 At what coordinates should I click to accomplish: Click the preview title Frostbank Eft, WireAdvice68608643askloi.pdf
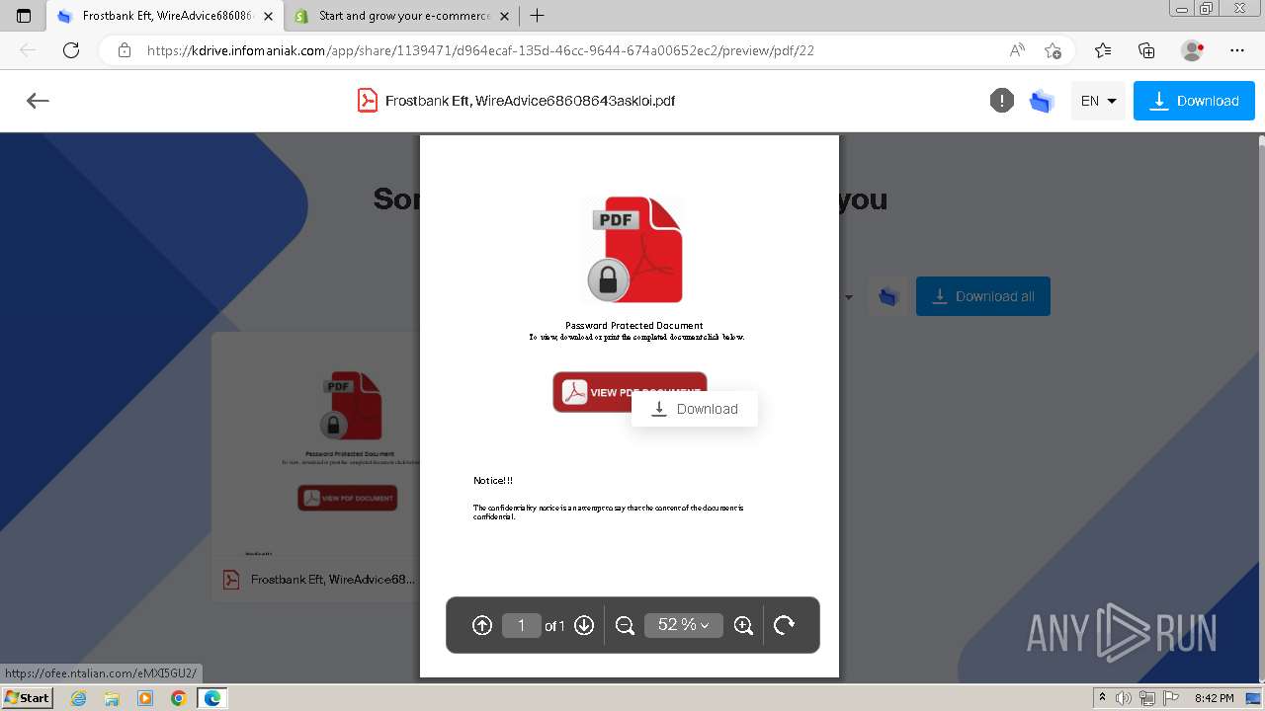530,101
